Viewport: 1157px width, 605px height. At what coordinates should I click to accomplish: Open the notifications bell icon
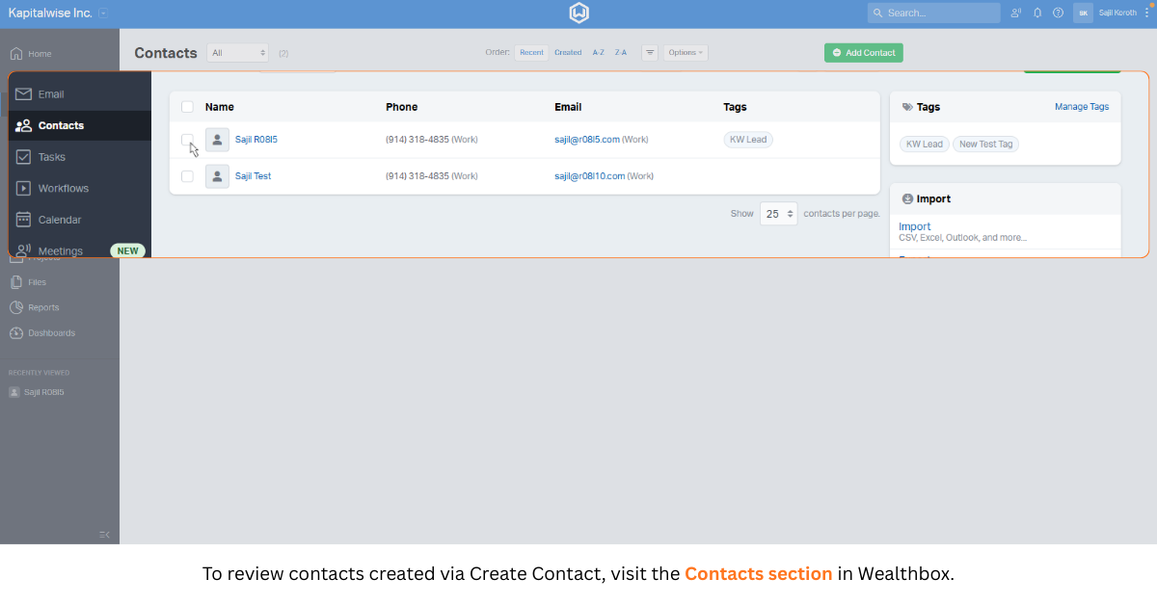[1037, 13]
